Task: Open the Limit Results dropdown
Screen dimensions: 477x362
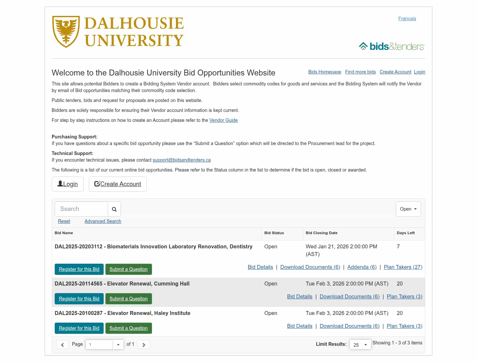Action: 360,344
